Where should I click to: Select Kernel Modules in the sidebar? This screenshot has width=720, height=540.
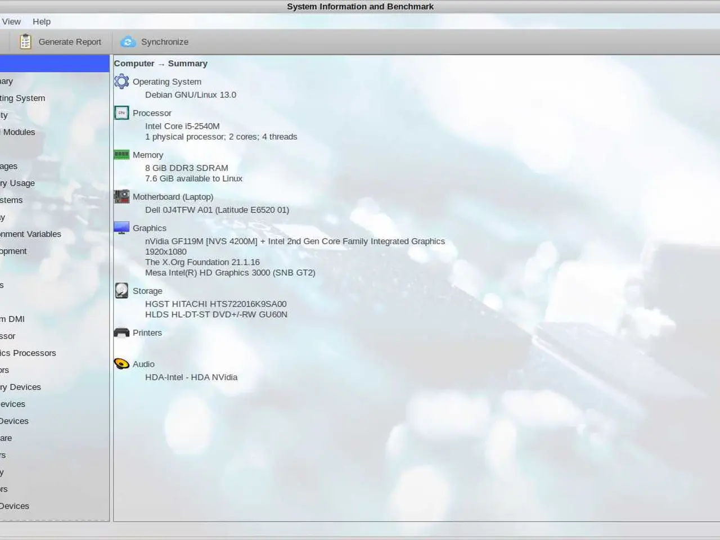click(17, 132)
